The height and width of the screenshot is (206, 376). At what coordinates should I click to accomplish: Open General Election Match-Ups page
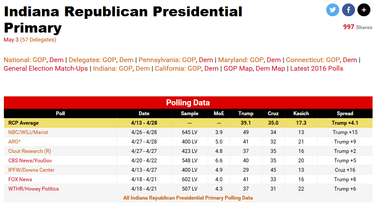point(46,69)
